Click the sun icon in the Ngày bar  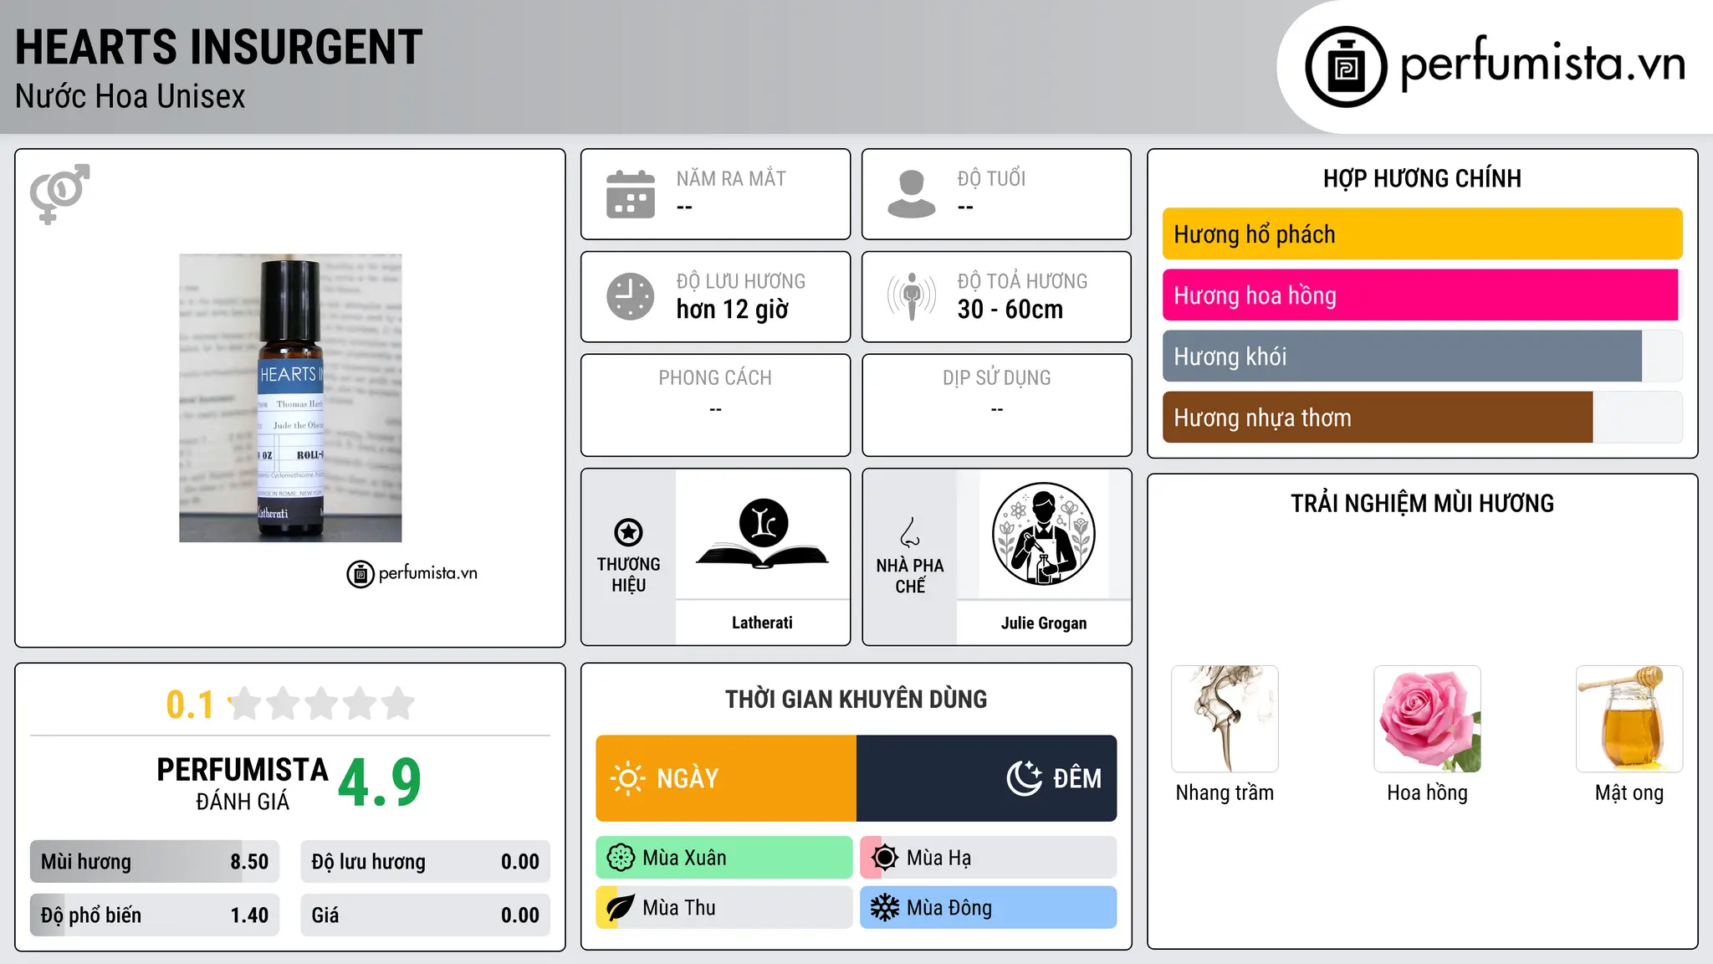(x=627, y=778)
